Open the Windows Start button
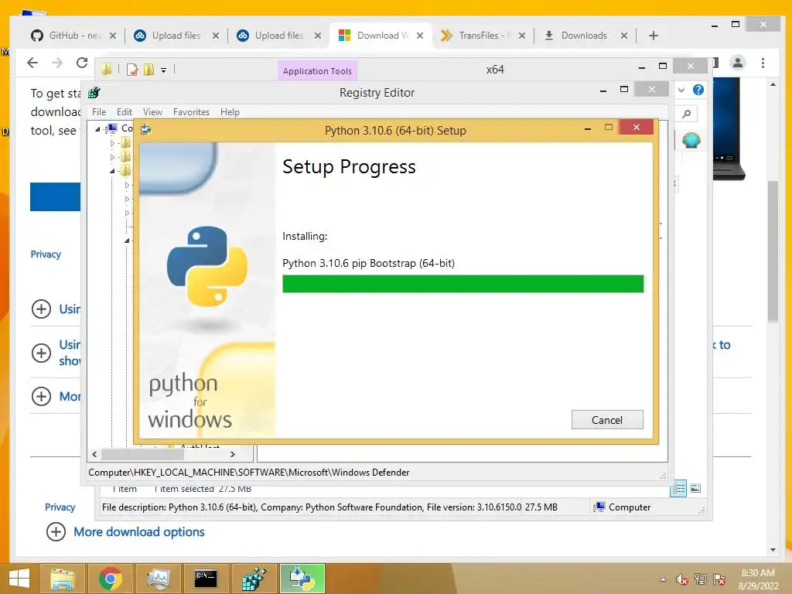 pyautogui.click(x=19, y=579)
